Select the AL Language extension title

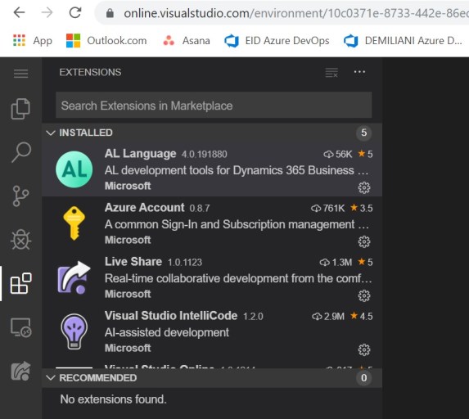(x=140, y=153)
